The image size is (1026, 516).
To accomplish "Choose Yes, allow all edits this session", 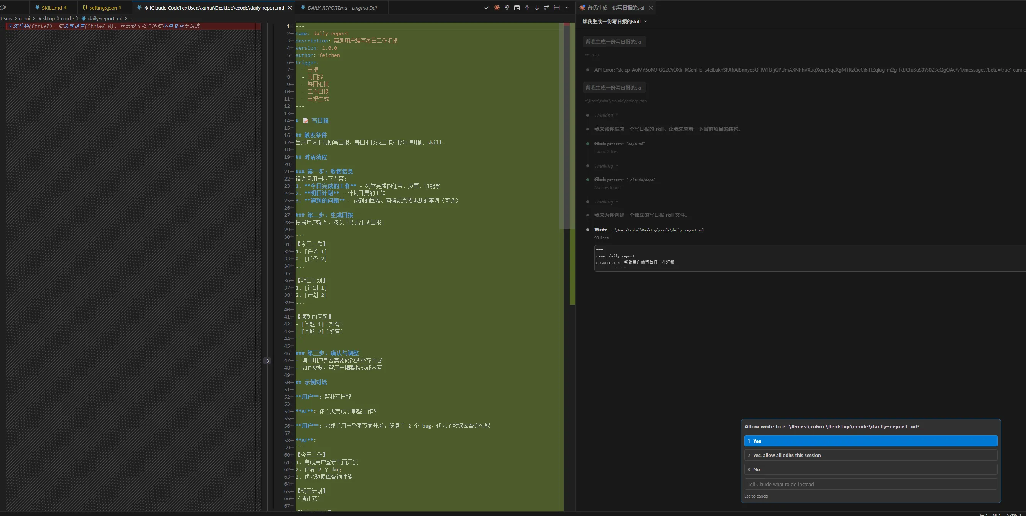I will tap(870, 455).
